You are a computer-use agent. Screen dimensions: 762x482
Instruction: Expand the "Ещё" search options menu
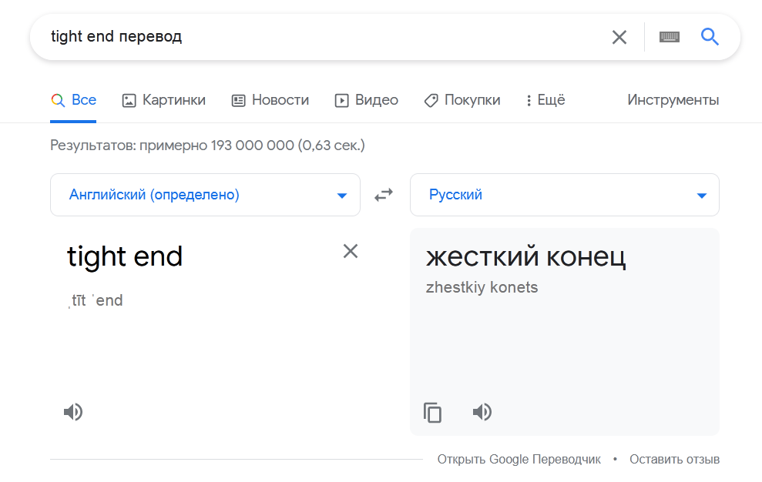(x=545, y=100)
